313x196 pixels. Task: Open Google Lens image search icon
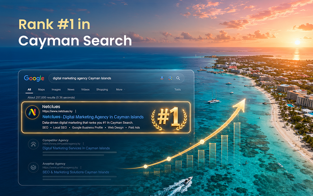[170, 78]
